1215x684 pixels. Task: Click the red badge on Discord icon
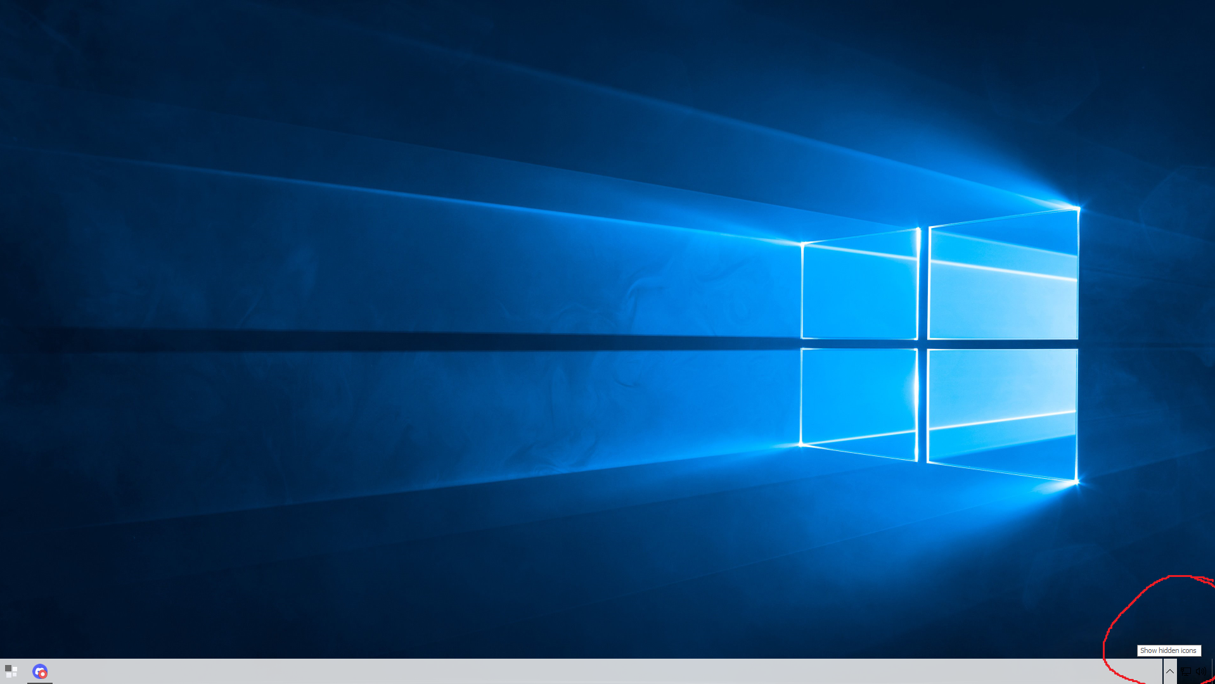[43, 674]
